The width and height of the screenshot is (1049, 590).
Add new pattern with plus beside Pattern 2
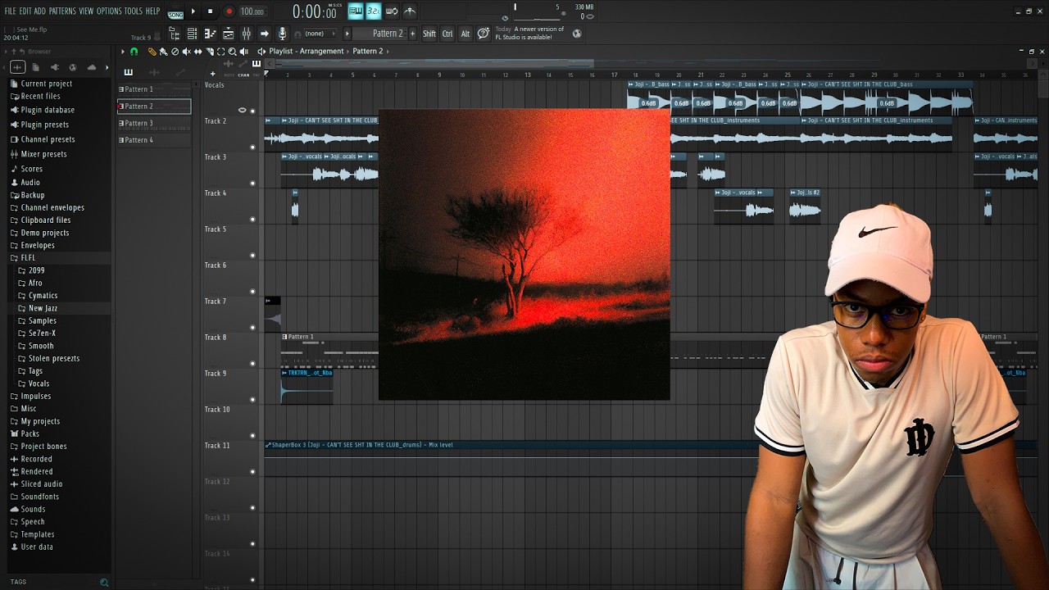pyautogui.click(x=412, y=34)
